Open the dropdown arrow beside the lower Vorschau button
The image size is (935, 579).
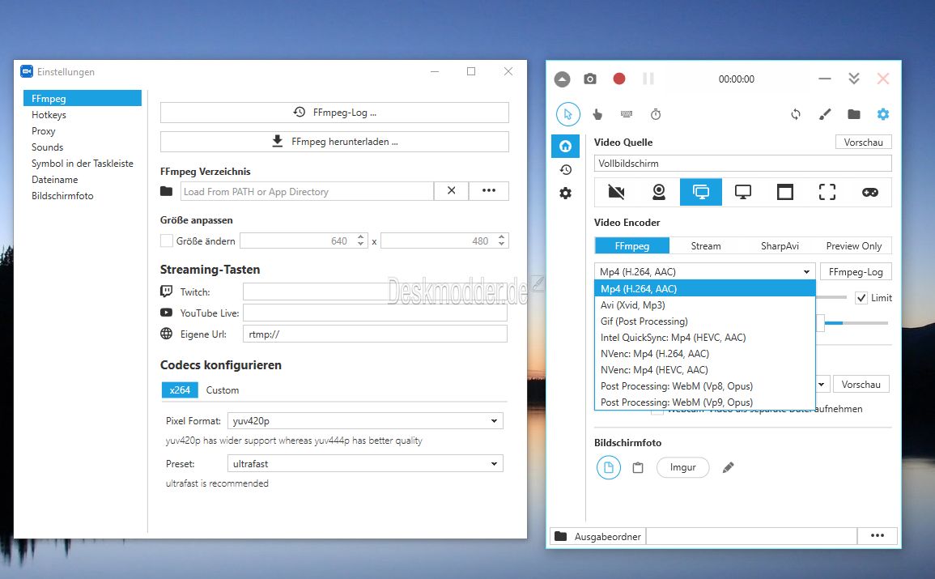[821, 385]
